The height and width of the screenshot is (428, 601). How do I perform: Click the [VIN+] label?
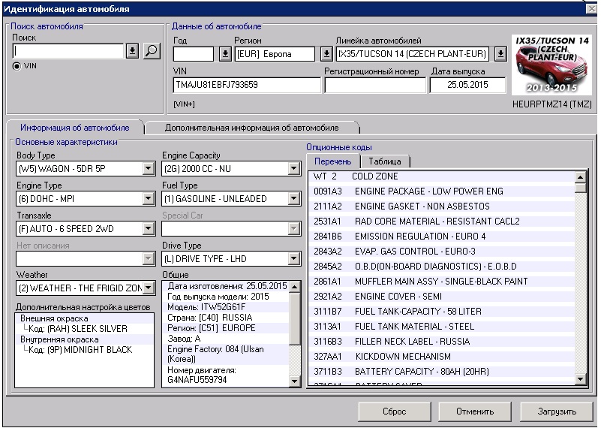tap(184, 104)
